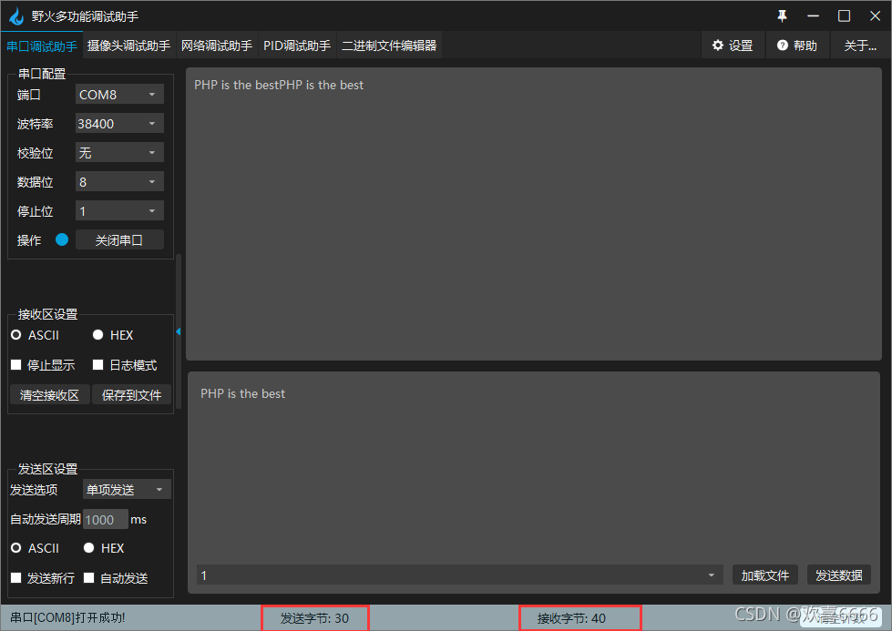892x631 pixels.
Task: Select HEX in receive settings
Action: coord(113,335)
